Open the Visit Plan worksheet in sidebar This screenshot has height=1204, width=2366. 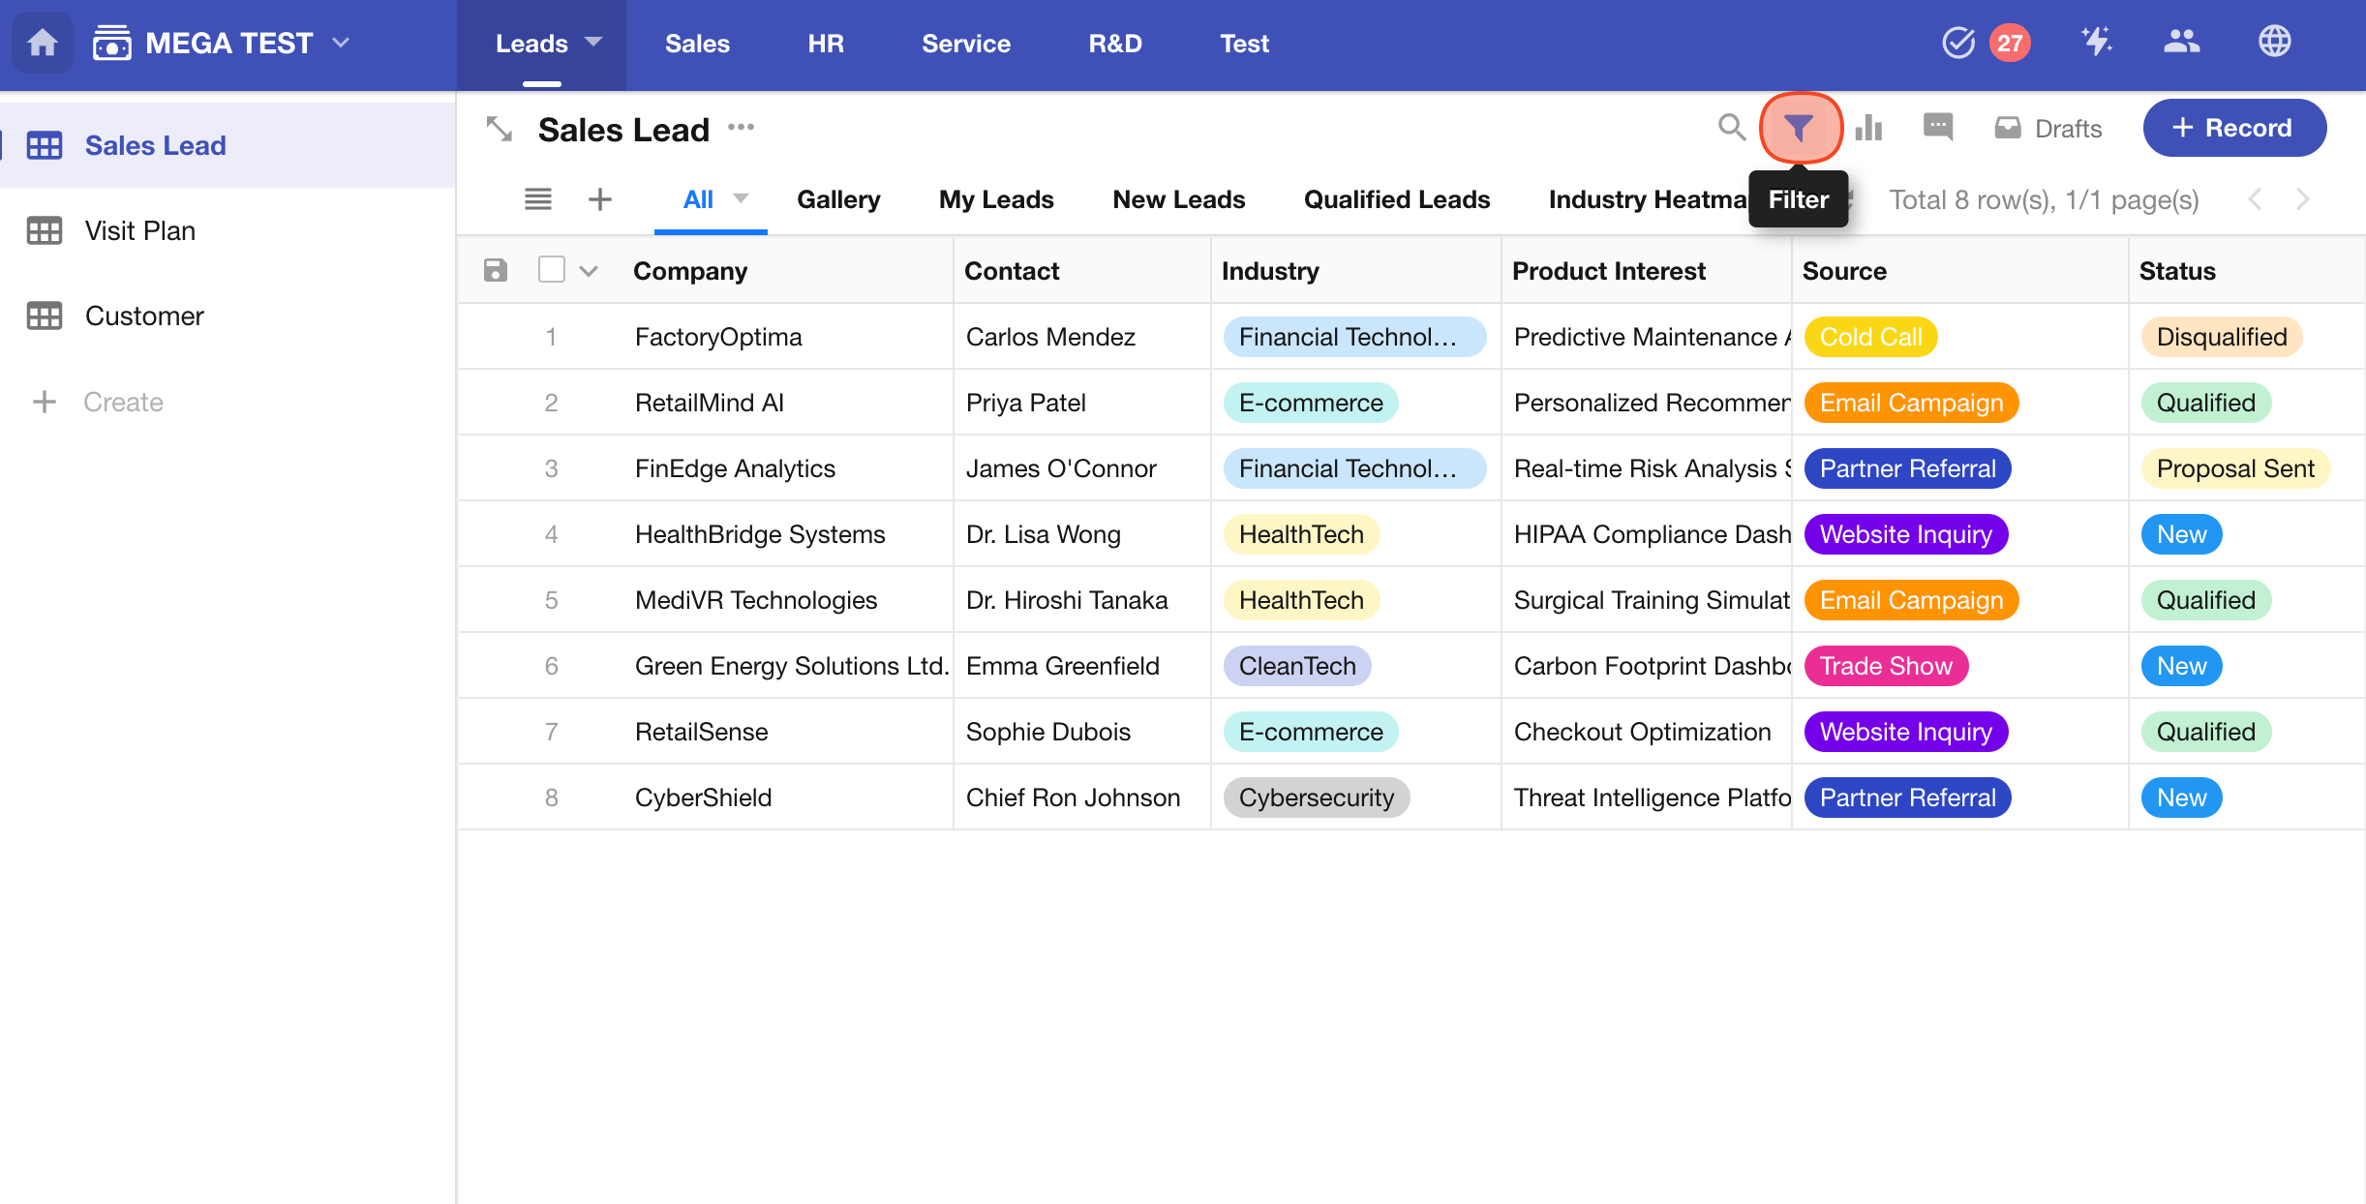click(140, 230)
